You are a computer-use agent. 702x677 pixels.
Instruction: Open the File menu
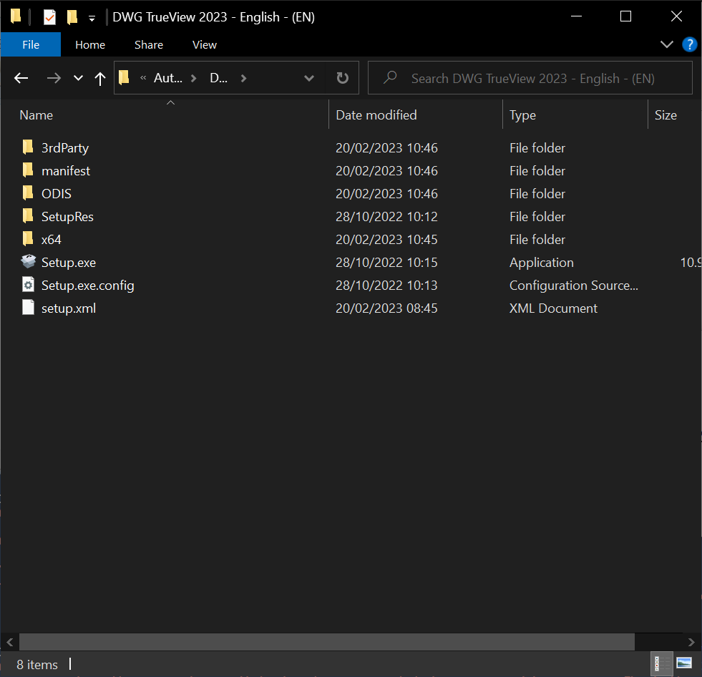point(30,44)
